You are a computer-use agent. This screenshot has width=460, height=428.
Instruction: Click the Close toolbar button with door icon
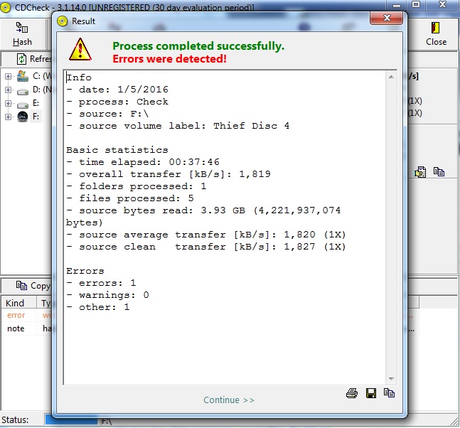pyautogui.click(x=436, y=34)
